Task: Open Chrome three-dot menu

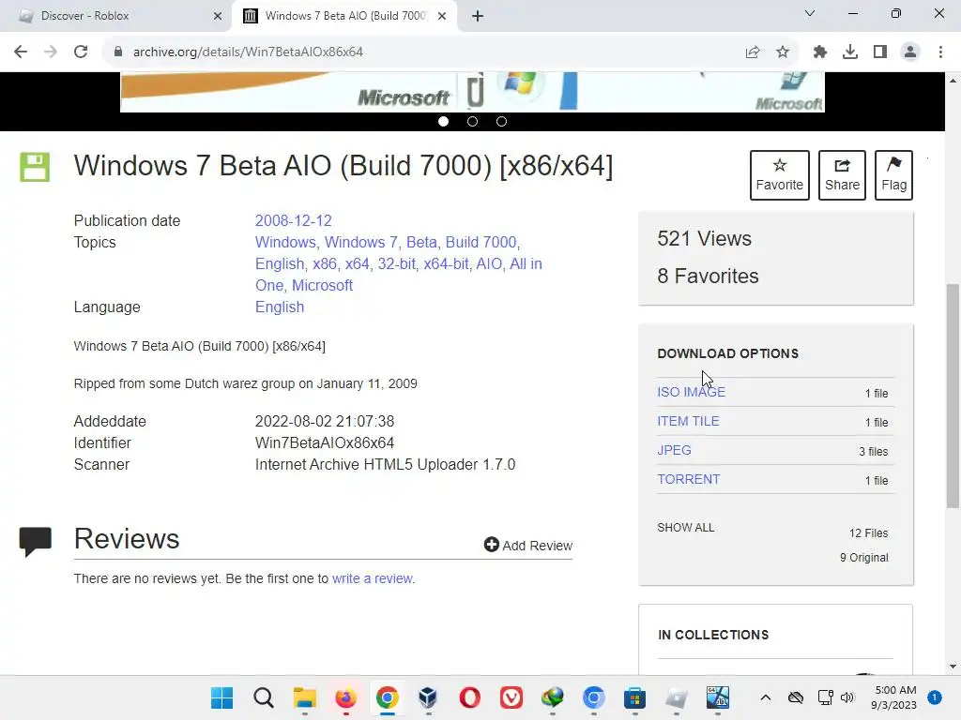Action: [940, 52]
